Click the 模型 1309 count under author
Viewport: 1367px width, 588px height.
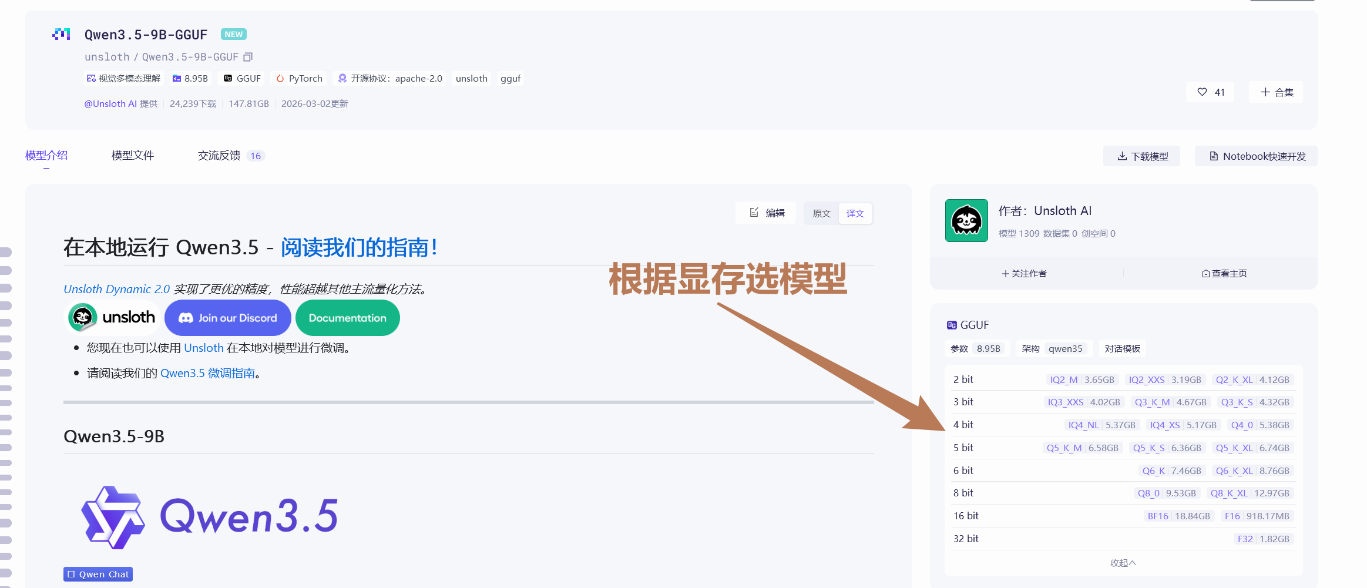tap(1019, 234)
